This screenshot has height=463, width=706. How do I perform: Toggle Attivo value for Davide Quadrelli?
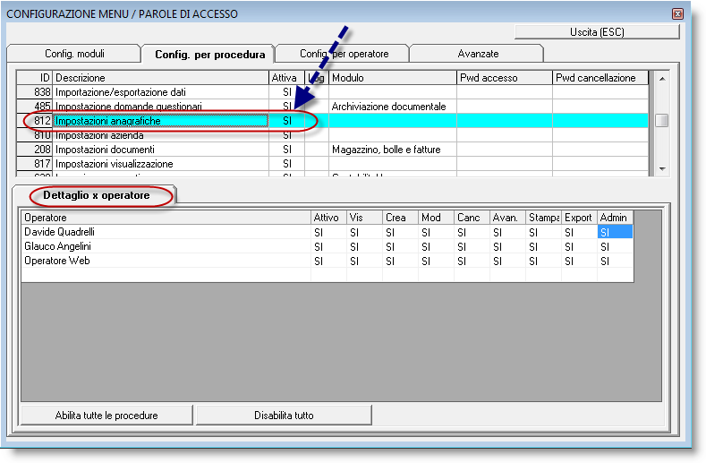[328, 232]
